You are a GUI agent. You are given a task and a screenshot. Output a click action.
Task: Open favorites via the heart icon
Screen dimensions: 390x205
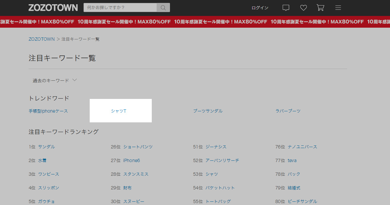click(303, 8)
